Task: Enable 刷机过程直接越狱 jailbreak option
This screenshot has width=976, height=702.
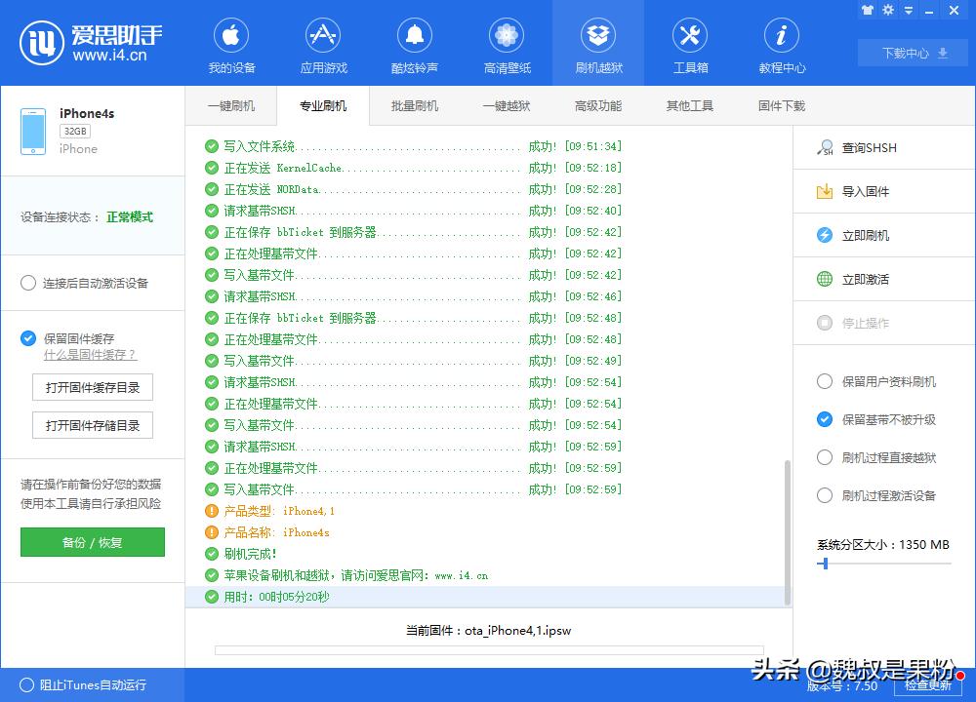Action: click(x=825, y=455)
